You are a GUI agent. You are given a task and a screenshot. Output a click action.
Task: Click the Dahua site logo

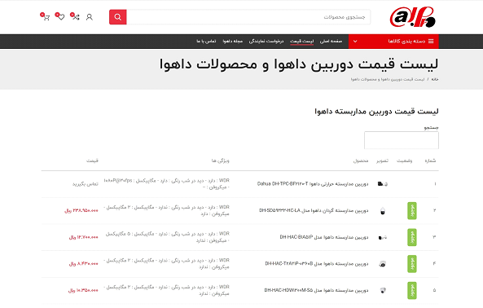(413, 17)
